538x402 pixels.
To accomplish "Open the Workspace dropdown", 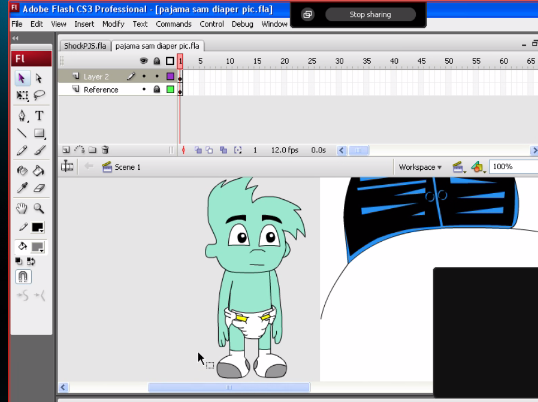I will click(420, 167).
